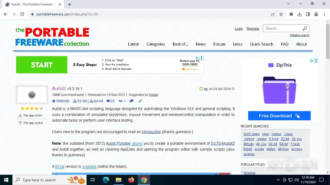The image size is (330, 185).
Task: Bookmark this page with the star icon
Action: tap(281, 14)
